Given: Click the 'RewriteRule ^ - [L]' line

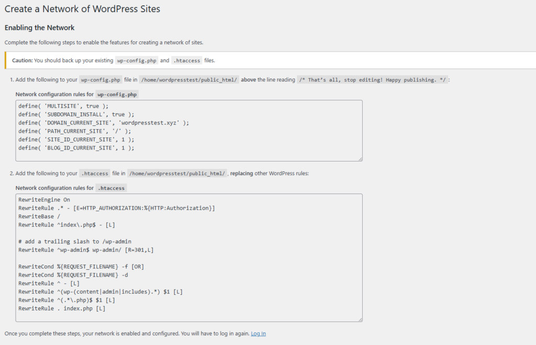Looking at the screenshot, I should 49,283.
